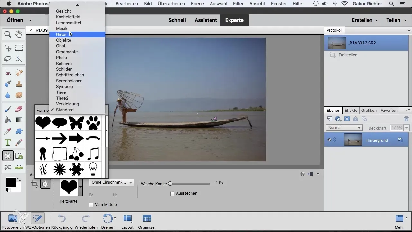Switch to the Grafiken tab
Viewport: 412px width, 232px height.
pos(369,110)
